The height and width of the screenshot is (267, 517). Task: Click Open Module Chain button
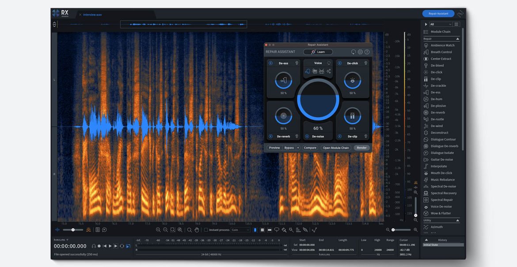(x=336, y=148)
